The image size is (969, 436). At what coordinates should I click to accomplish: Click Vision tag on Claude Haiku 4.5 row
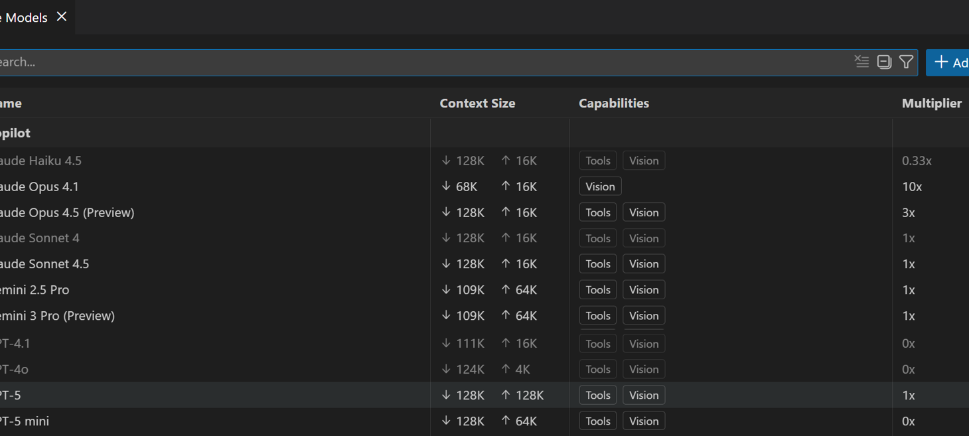pyautogui.click(x=644, y=161)
